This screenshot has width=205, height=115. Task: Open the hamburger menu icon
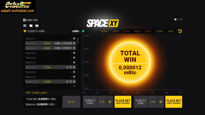click(25, 26)
